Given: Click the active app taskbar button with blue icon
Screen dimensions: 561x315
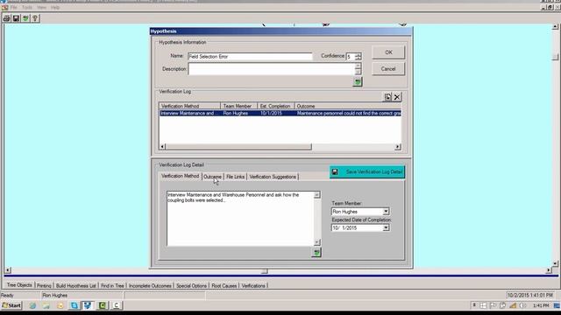Looking at the screenshot, I should pos(88,305).
